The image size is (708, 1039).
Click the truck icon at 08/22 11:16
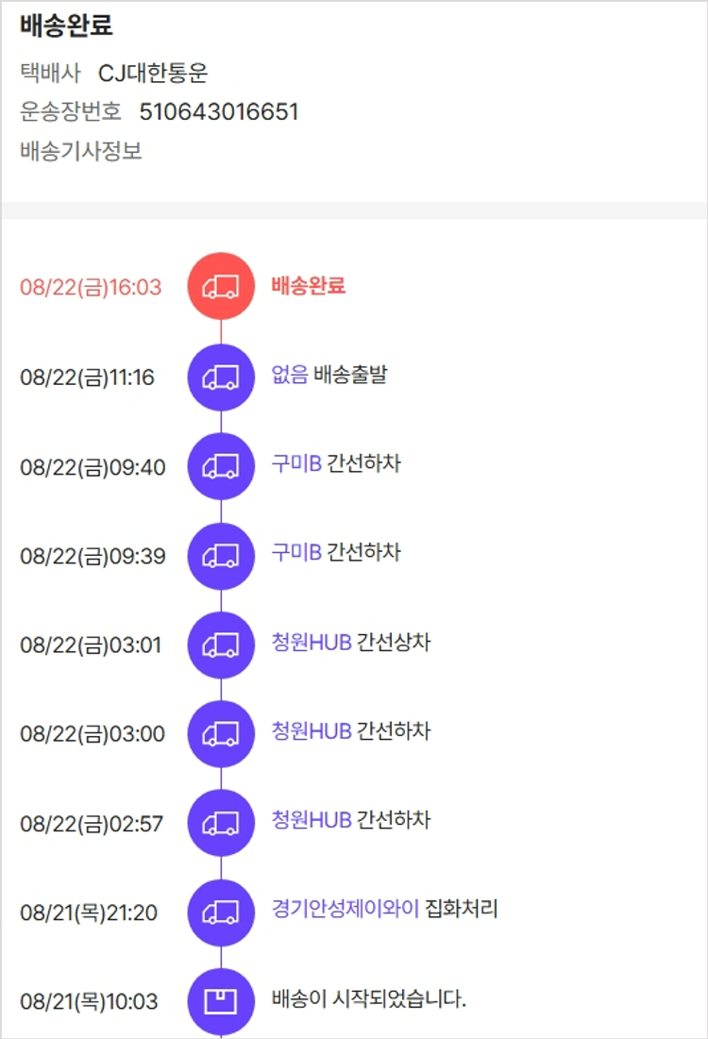click(221, 377)
